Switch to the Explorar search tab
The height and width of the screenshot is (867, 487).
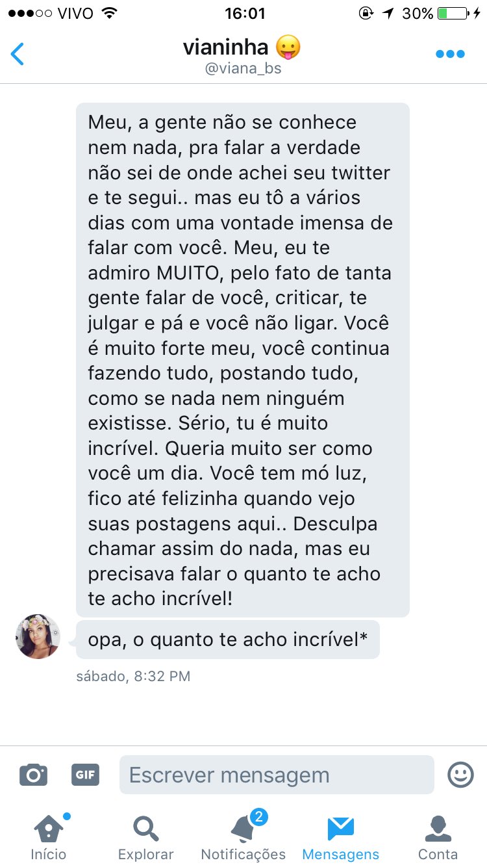click(x=146, y=837)
